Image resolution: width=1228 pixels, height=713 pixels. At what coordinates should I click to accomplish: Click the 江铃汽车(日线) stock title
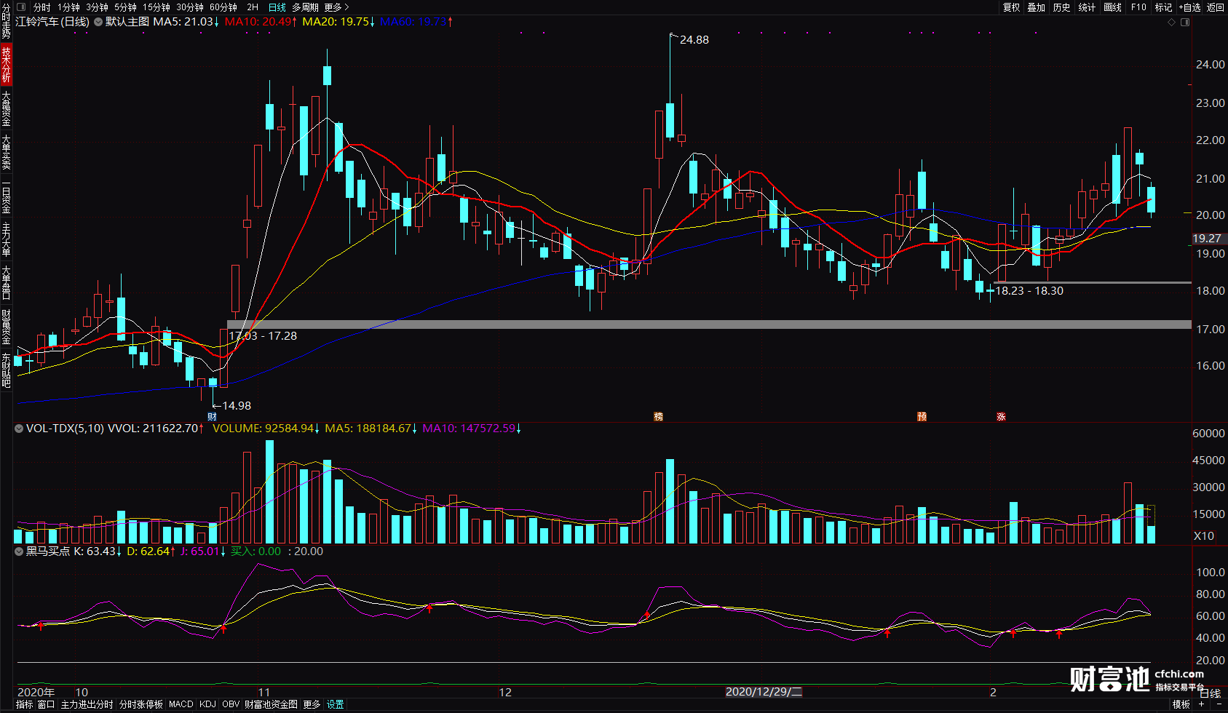tap(52, 22)
